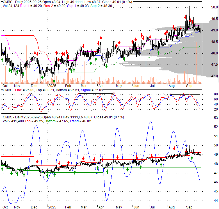This screenshot has width=219, height=209.
Task: Click the 46 label on bottom chart axis
Action: [x=216, y=182]
